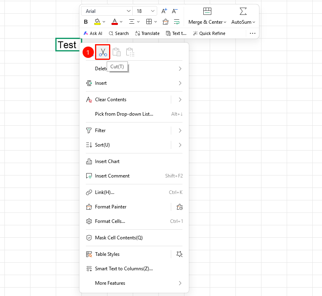
Task: Click the Quick Refine button
Action: click(x=209, y=33)
